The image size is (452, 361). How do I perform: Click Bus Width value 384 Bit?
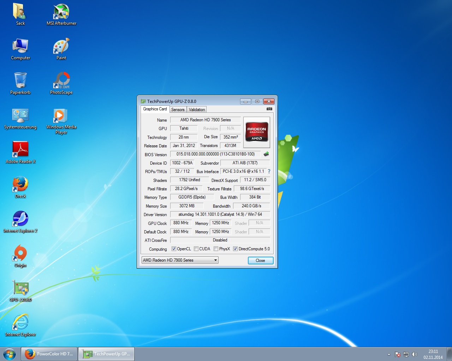point(255,197)
